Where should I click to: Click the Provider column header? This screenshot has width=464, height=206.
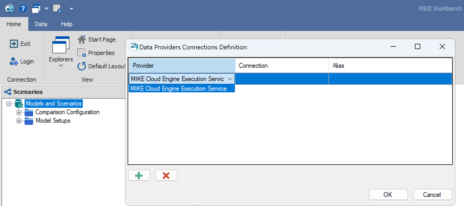[182, 66]
